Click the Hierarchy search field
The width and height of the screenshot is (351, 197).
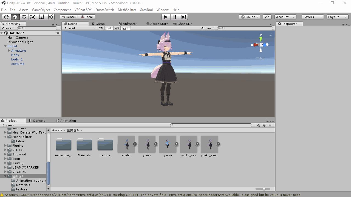click(37, 28)
